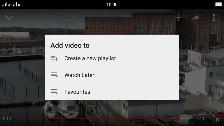Select Create a new playlist
The height and width of the screenshot is (126, 224).
(x=112, y=58)
